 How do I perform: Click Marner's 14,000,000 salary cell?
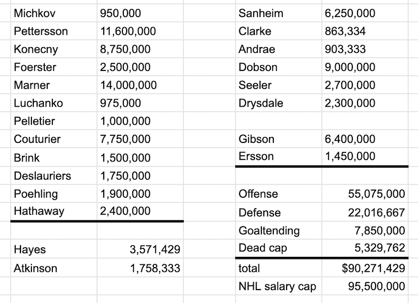point(139,85)
